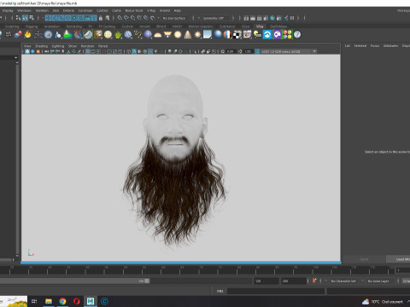Click the playback end time field 120
This screenshot has width=410, height=307.
(x=266, y=281)
